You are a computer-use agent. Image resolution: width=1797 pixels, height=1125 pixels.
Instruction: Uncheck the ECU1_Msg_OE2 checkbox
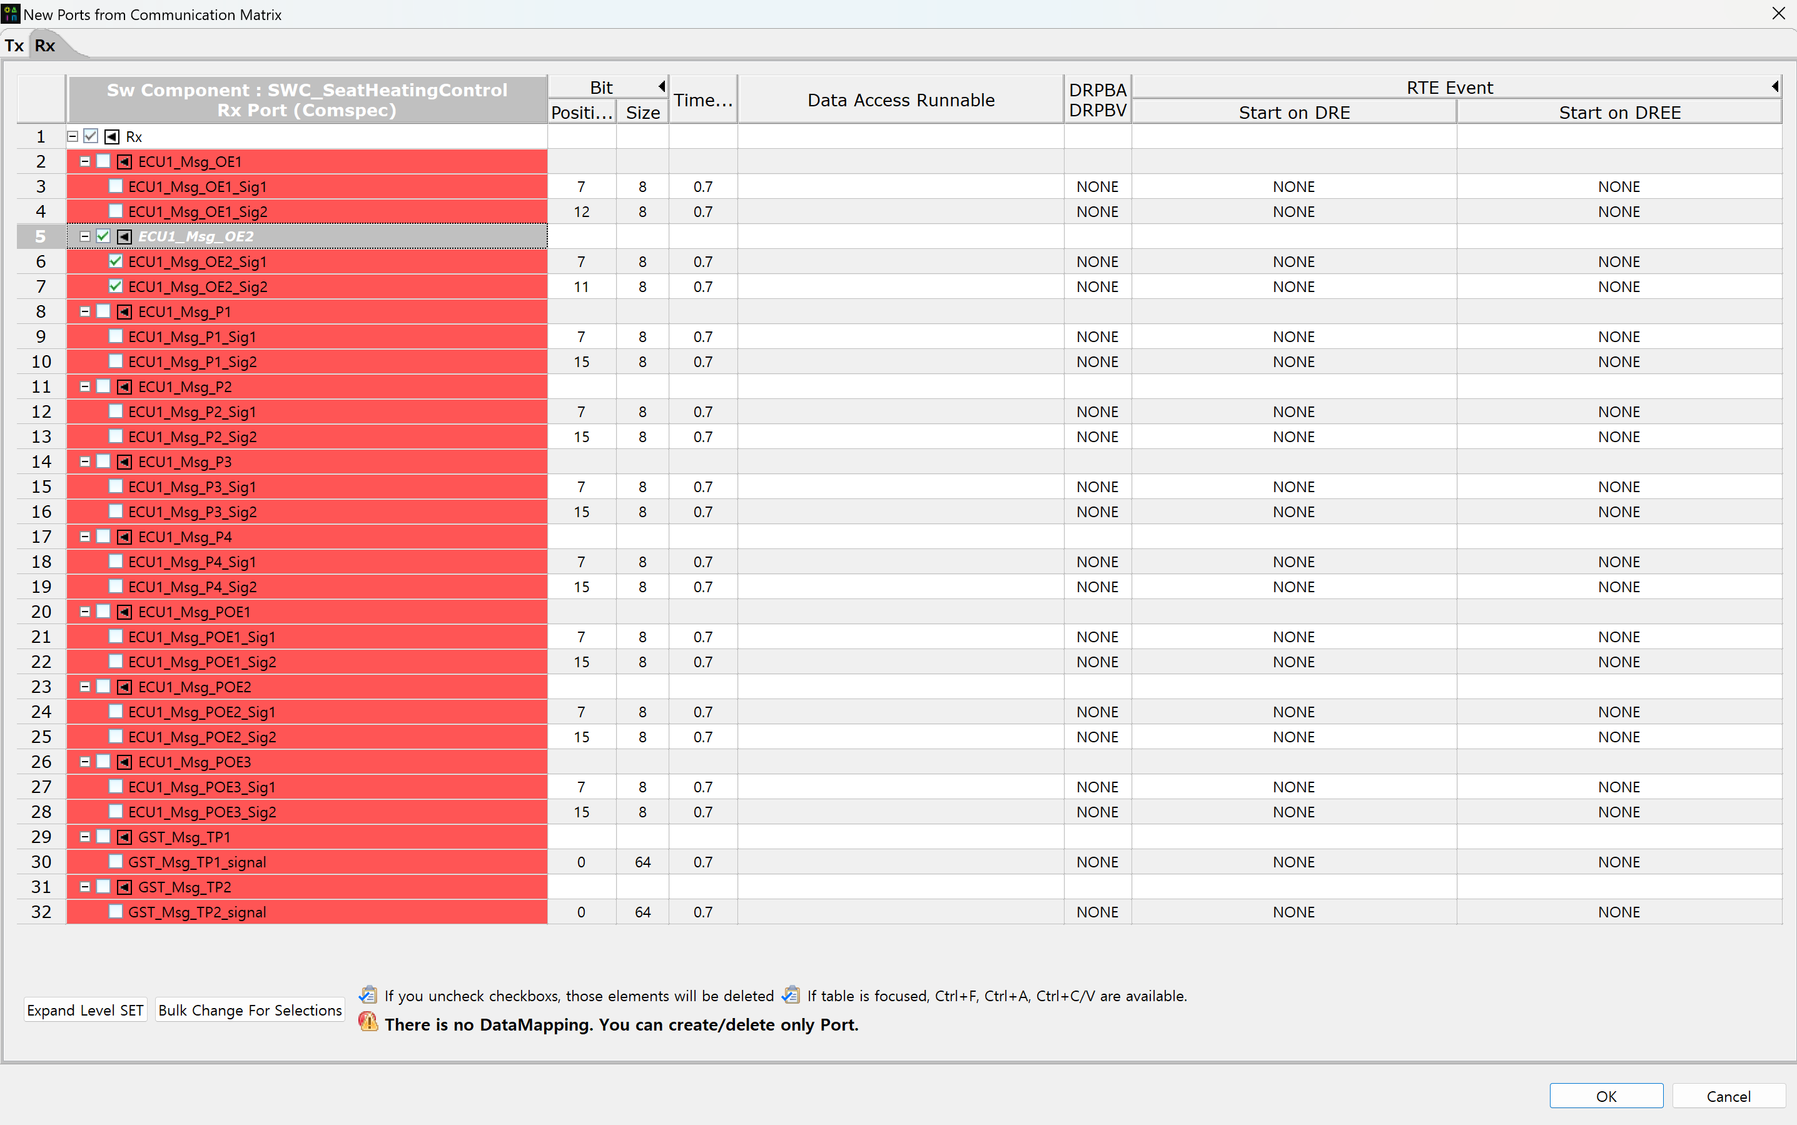tap(103, 236)
